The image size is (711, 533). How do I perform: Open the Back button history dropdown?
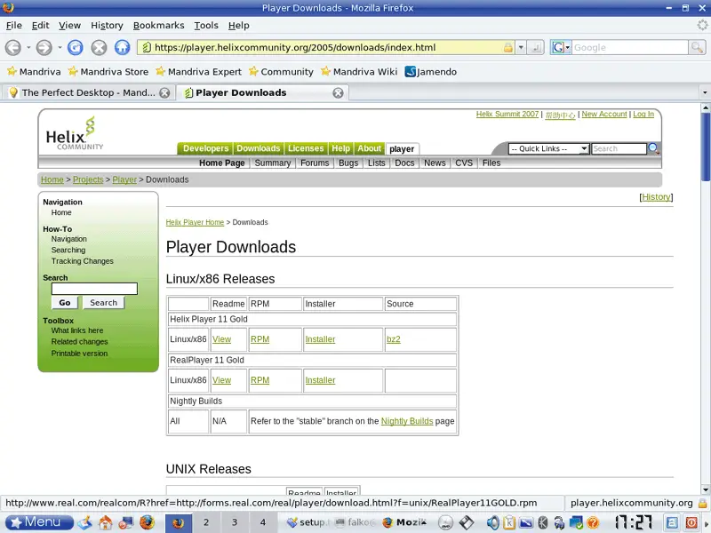28,47
